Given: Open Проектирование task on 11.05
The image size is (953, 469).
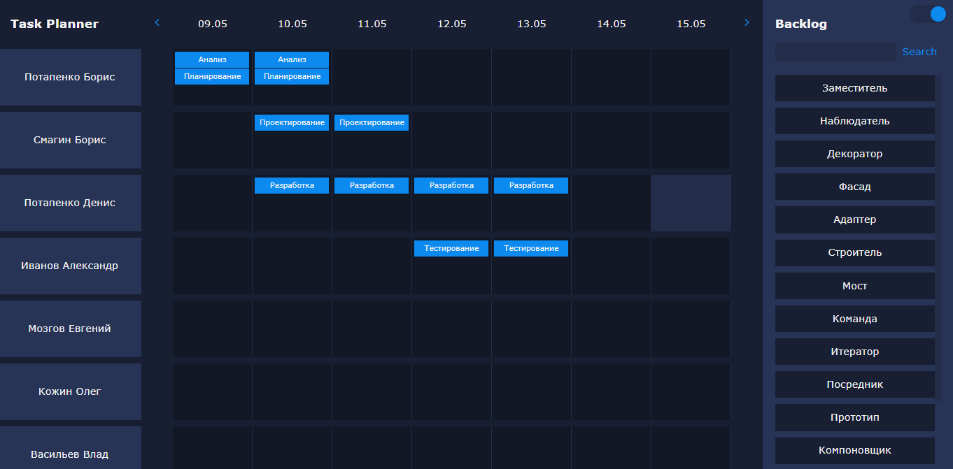Looking at the screenshot, I should [x=372, y=122].
